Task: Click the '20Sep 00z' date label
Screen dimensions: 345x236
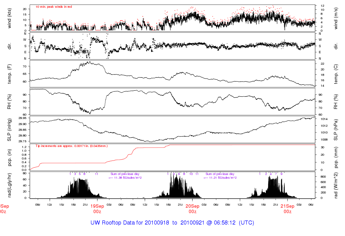Action: pyautogui.click(x=192, y=209)
